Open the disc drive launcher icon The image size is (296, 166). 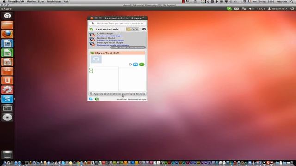pyautogui.click(x=7, y=117)
